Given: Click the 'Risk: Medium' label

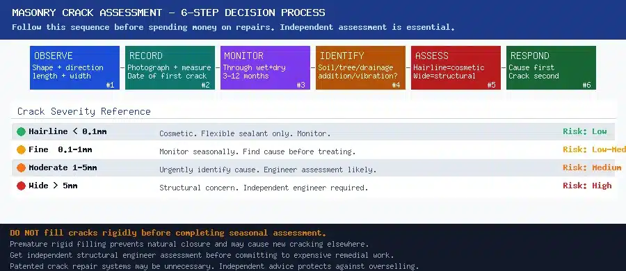Looking at the screenshot, I should (x=592, y=167).
